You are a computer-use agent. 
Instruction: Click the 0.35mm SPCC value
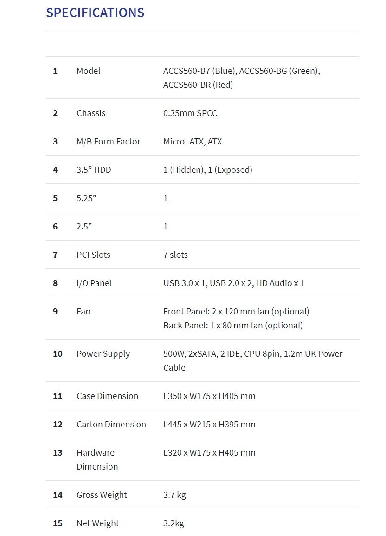click(x=190, y=113)
